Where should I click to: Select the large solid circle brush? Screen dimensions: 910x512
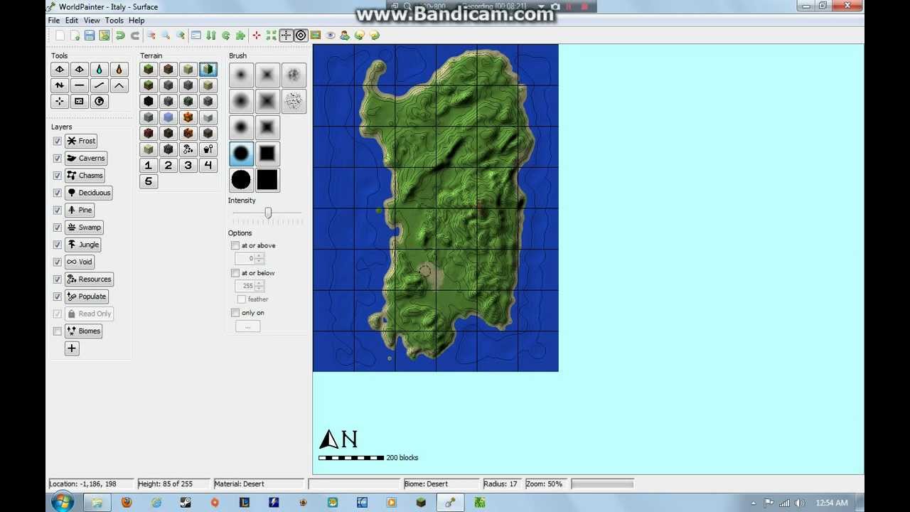[x=241, y=180]
